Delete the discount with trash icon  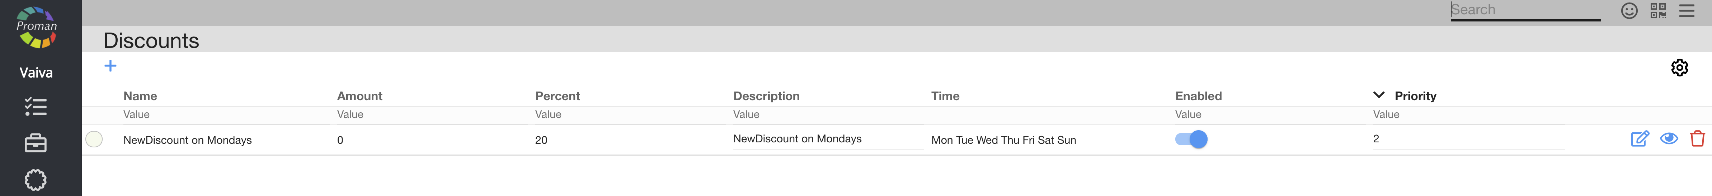pos(1697,138)
